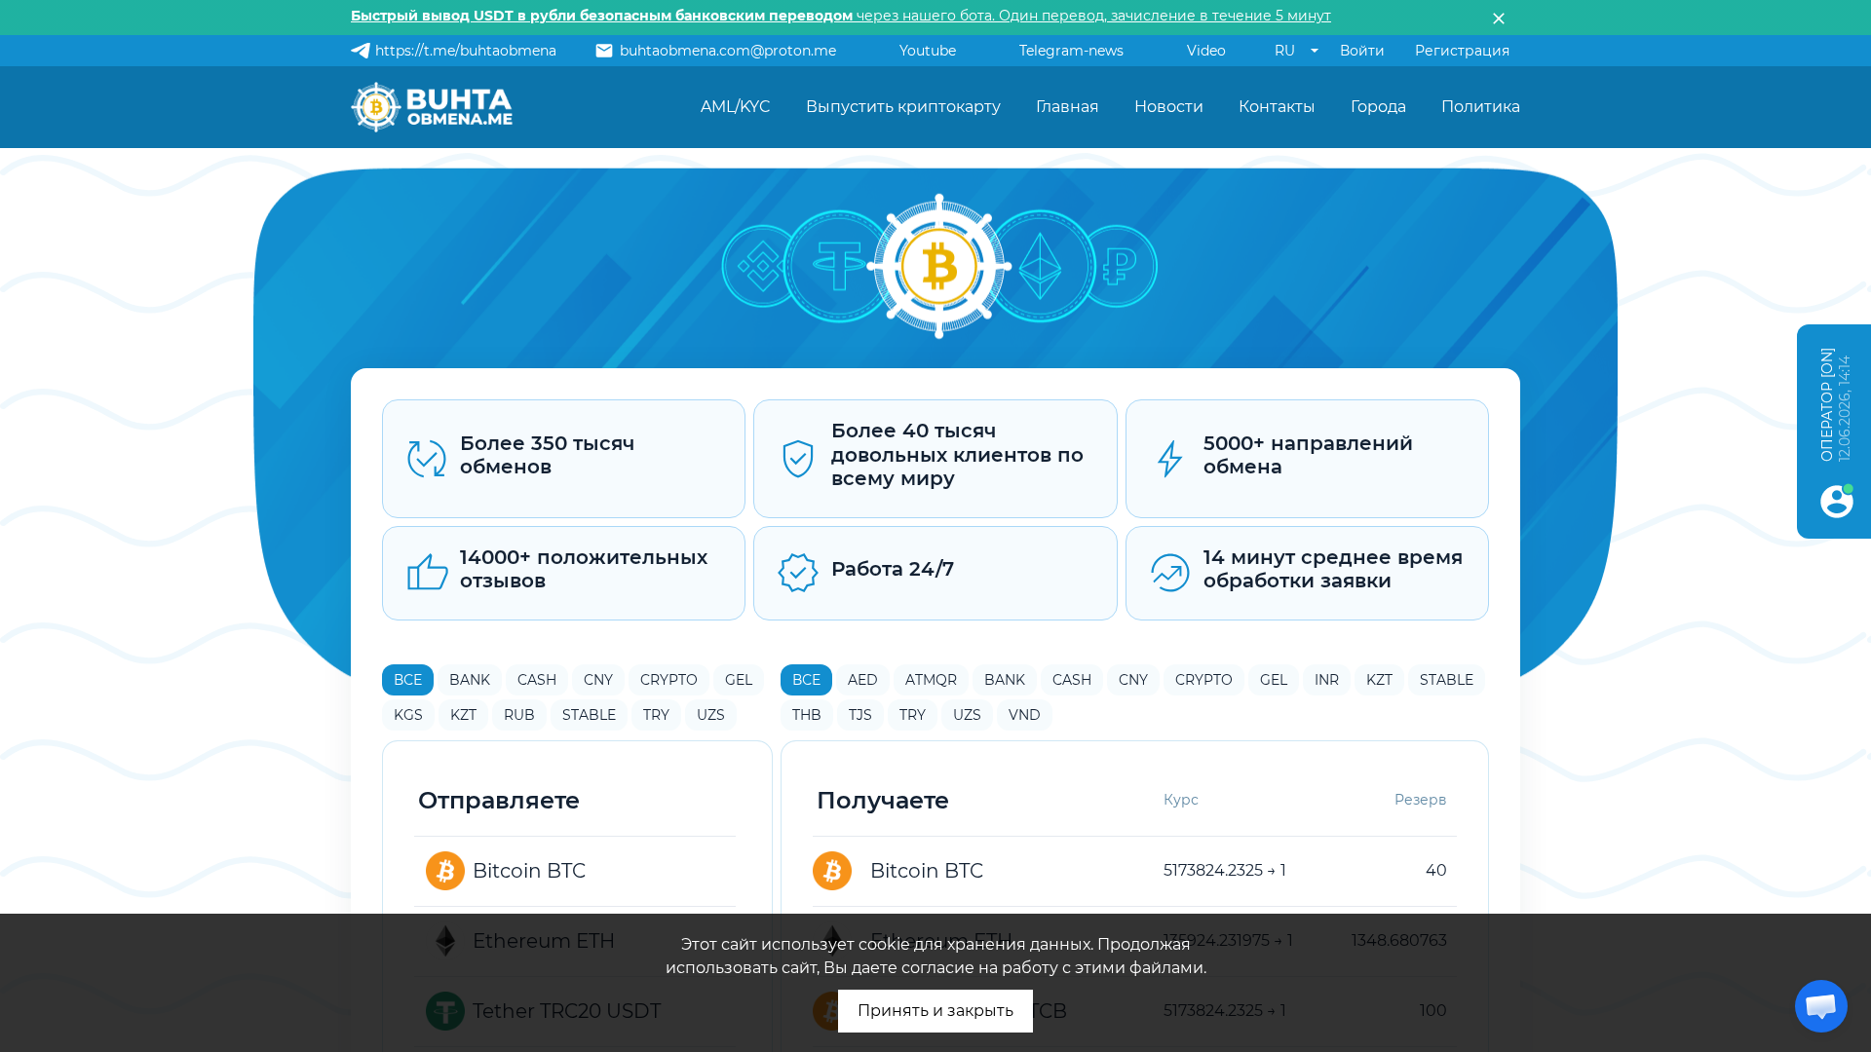Screen dimensions: 1871x1052
Task: Open the Buhta Obmena logo home link
Action: point(432,107)
